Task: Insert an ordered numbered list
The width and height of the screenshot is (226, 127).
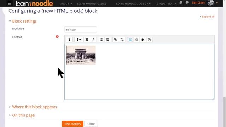Action: (x=107, y=40)
